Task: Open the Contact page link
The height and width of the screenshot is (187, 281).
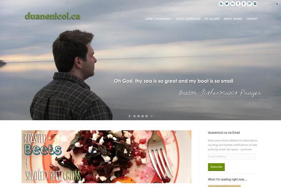Action: pyautogui.click(x=252, y=19)
